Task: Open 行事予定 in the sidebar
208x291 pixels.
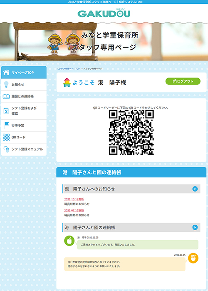Action: pos(24,125)
